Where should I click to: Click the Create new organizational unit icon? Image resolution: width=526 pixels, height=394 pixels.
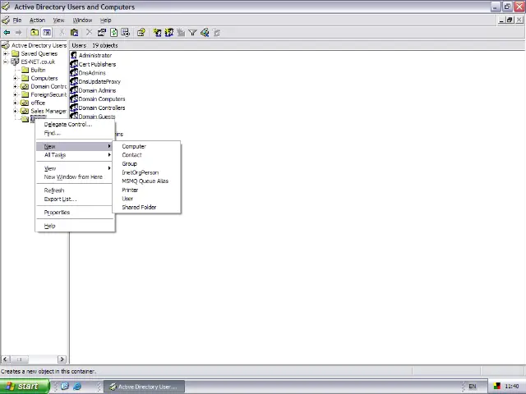(181, 33)
